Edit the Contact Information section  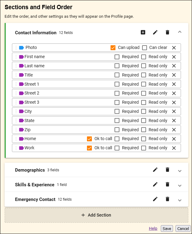tap(155, 32)
